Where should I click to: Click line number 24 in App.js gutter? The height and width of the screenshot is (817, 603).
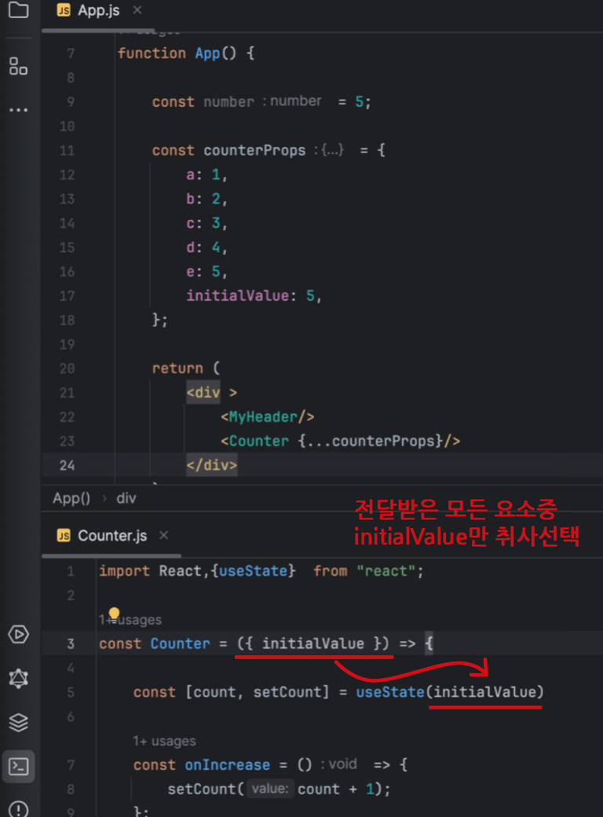pyautogui.click(x=67, y=465)
